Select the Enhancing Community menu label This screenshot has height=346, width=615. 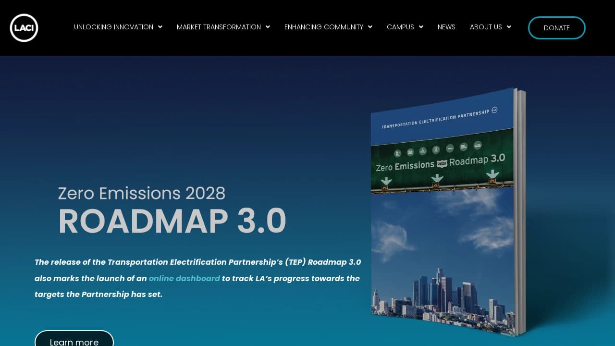323,27
